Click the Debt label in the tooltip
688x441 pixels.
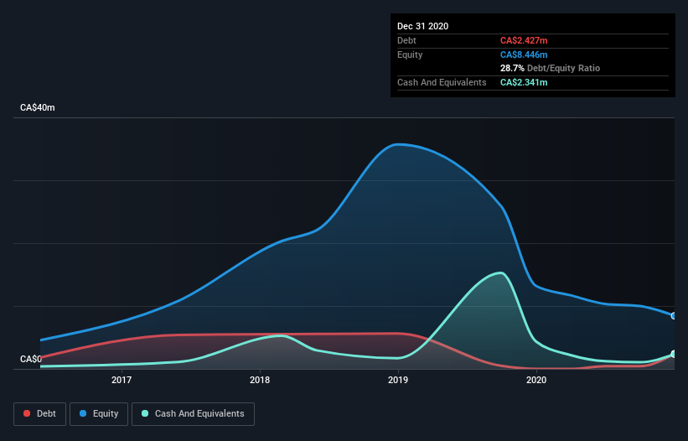coord(406,40)
